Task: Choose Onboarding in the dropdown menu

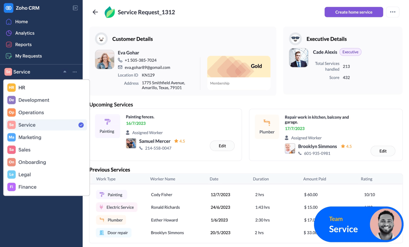Action: (32, 162)
